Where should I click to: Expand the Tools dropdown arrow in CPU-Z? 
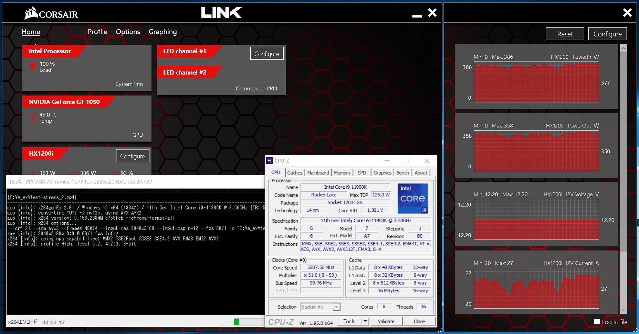(x=365, y=321)
